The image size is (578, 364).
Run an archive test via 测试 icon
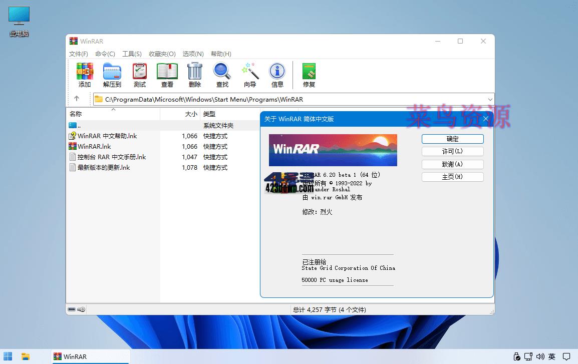pyautogui.click(x=139, y=74)
